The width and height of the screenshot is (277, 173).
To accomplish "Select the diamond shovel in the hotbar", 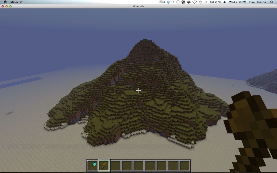I will pyautogui.click(x=92, y=165).
